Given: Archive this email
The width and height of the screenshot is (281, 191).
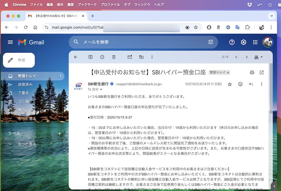Looking at the screenshot, I should click(90, 57).
